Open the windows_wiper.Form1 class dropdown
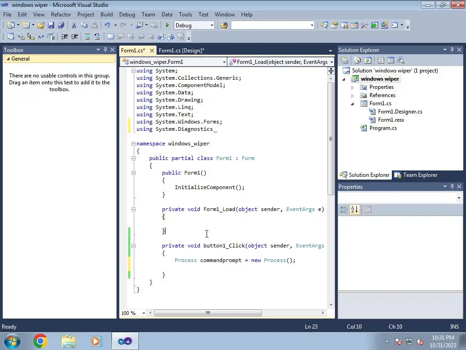The width and height of the screenshot is (466, 350). (x=224, y=62)
